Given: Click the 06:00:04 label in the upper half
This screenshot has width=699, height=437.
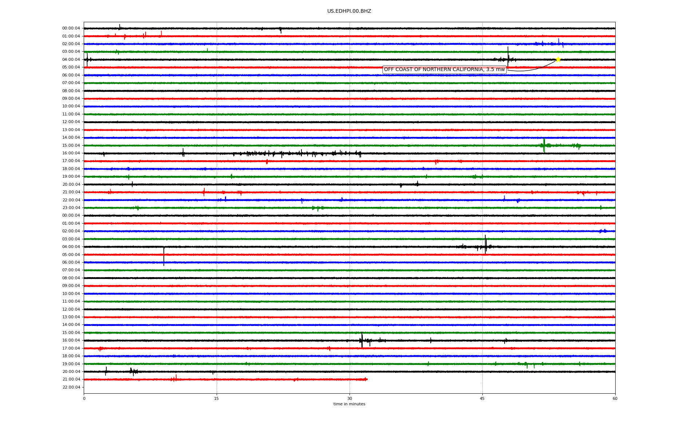Looking at the screenshot, I should point(71,75).
